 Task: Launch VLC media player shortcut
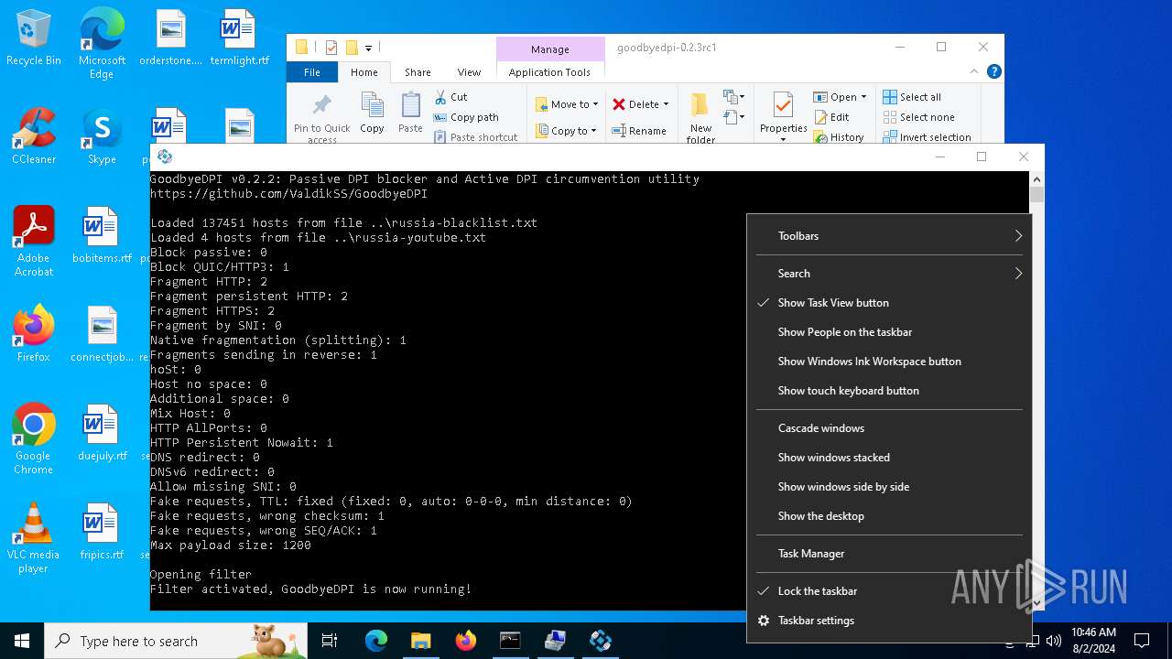coord(34,538)
